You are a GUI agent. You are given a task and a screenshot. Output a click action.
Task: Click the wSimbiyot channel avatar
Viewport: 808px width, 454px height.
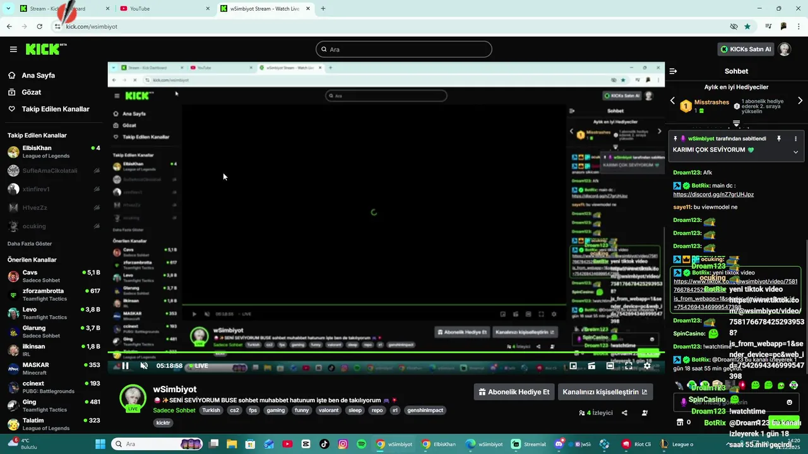133,397
